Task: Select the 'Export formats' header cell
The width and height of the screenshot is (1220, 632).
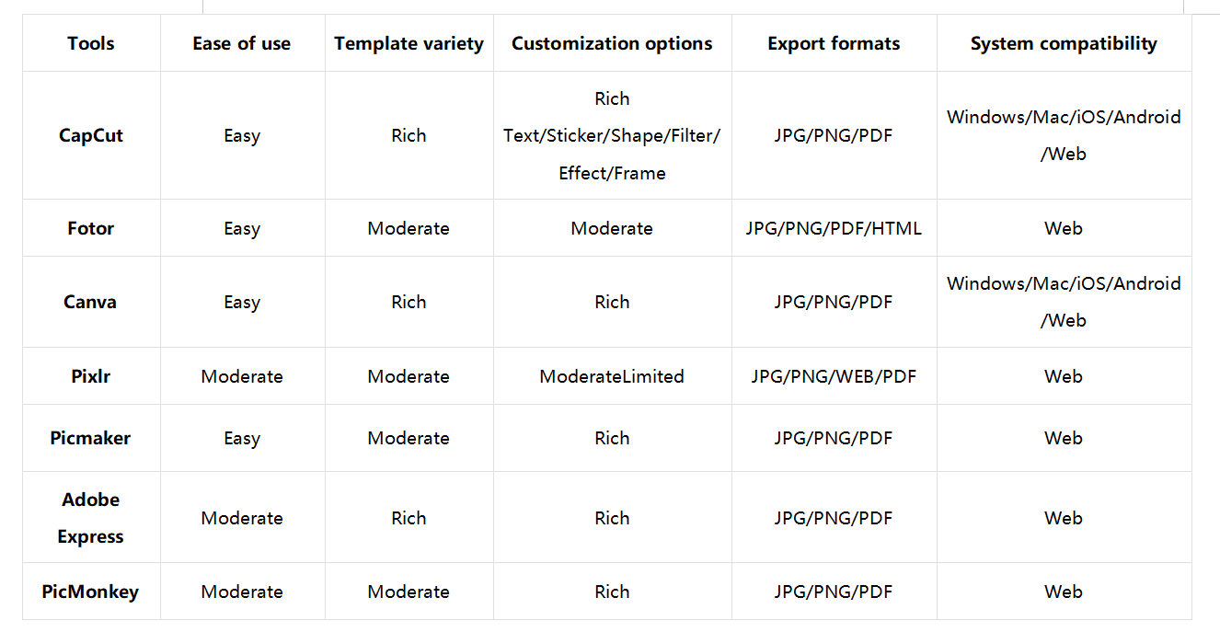Action: (x=834, y=43)
